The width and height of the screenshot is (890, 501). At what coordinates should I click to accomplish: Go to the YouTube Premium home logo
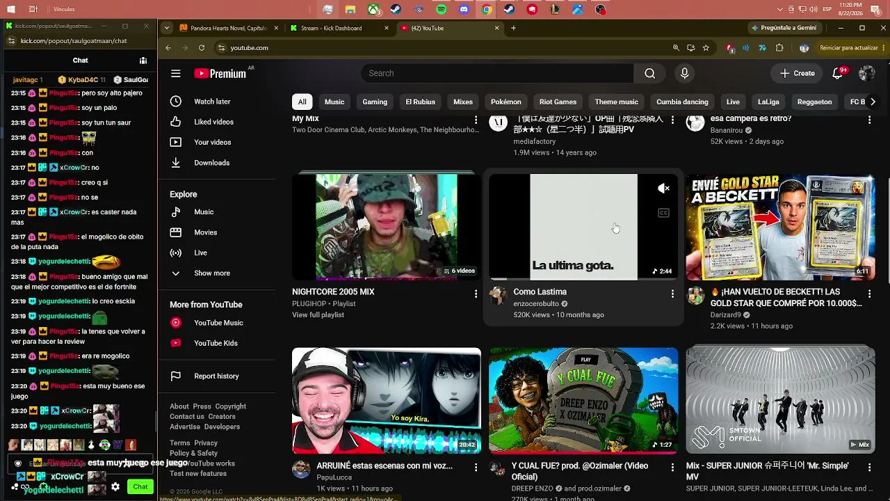point(220,73)
